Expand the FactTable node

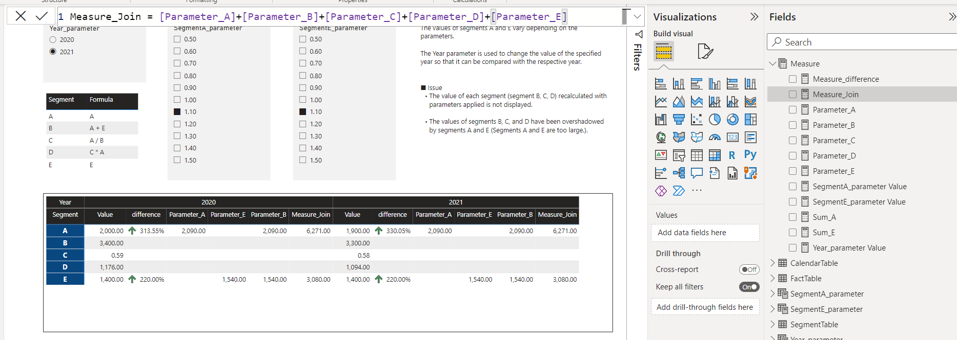tap(772, 278)
